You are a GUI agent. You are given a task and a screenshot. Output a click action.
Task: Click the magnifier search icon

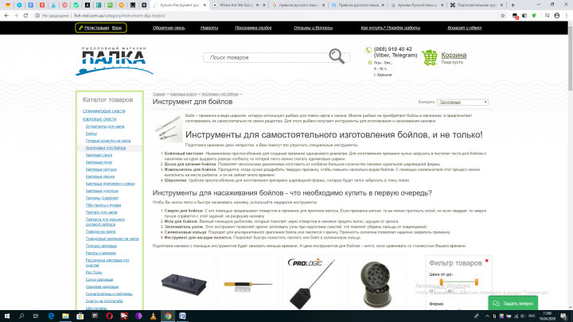pyautogui.click(x=337, y=56)
